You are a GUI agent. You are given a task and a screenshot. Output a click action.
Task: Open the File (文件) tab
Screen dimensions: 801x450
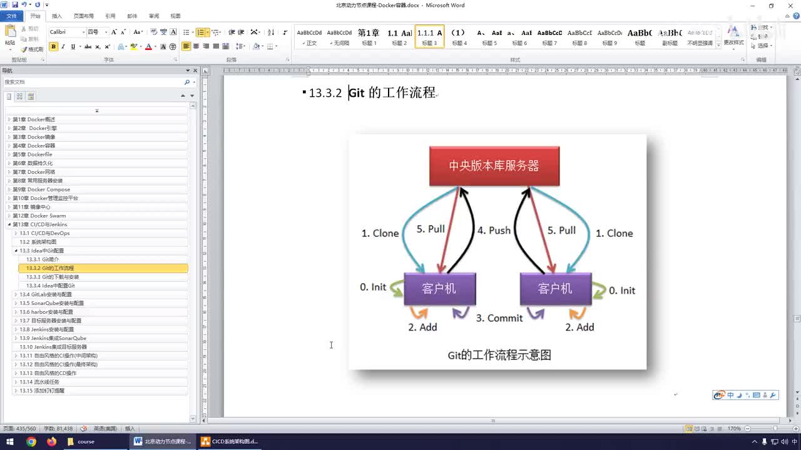[12, 16]
